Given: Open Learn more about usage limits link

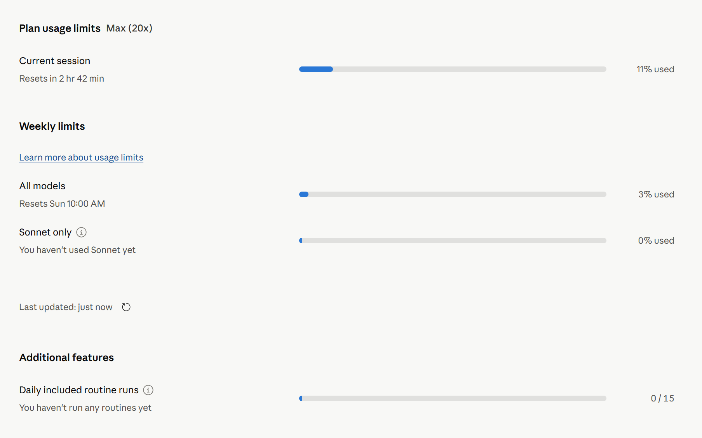Looking at the screenshot, I should pos(81,157).
